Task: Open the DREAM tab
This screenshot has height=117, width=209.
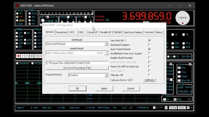Action: [118, 32]
